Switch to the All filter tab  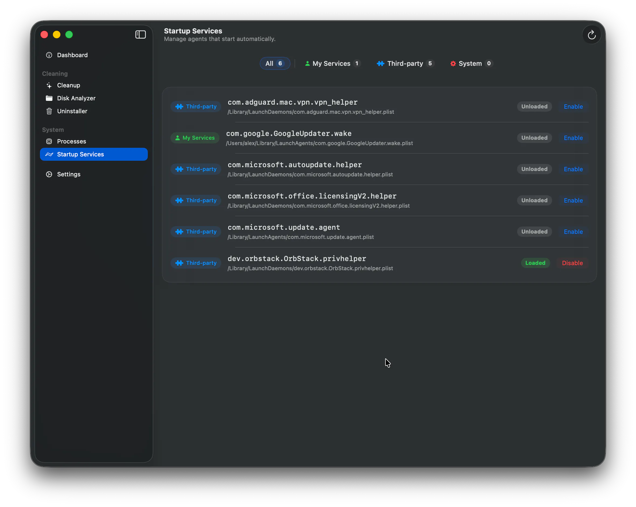[x=275, y=63]
